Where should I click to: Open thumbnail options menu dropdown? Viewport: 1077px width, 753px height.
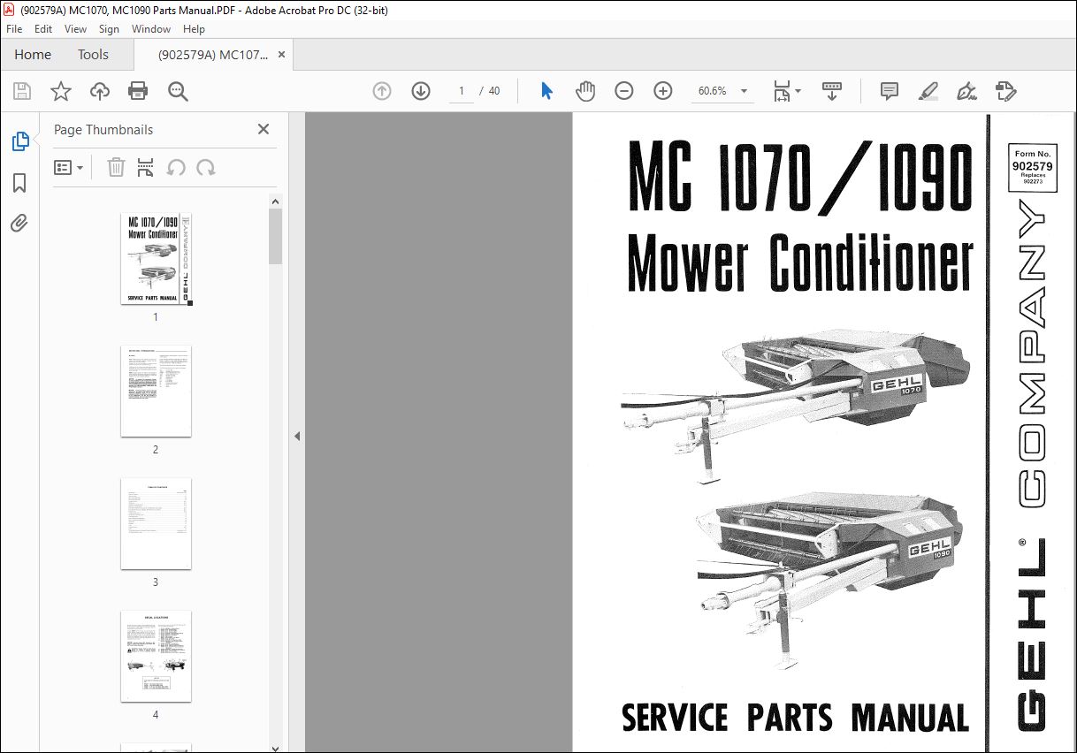pos(68,167)
